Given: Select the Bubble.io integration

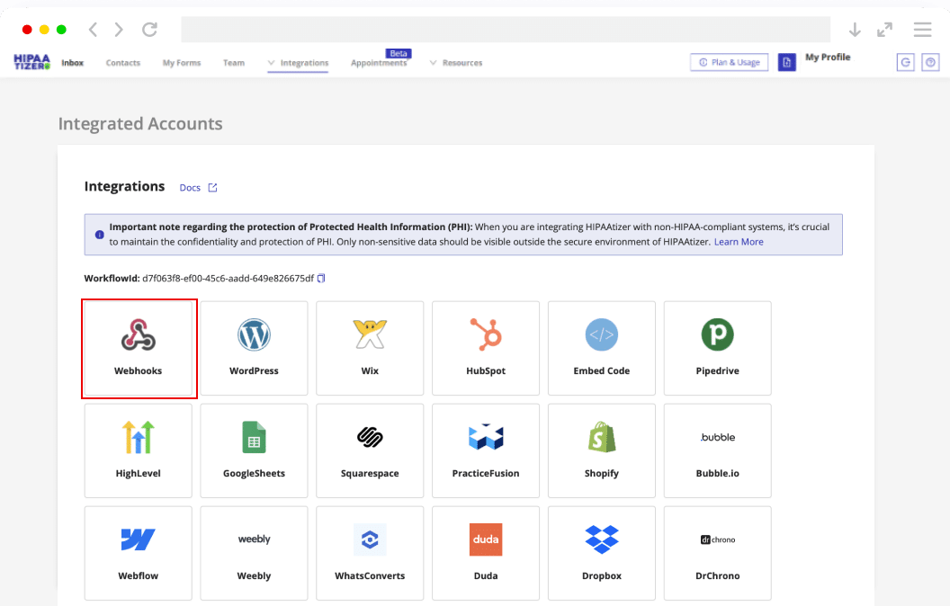Looking at the screenshot, I should (717, 450).
